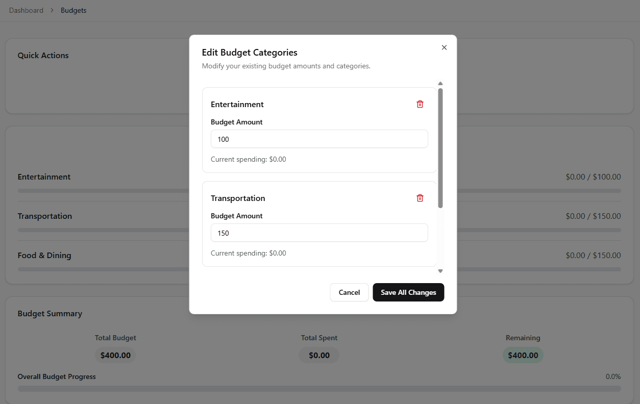The width and height of the screenshot is (640, 404).
Task: Select the Budgets breadcrumb item
Action: click(x=73, y=11)
